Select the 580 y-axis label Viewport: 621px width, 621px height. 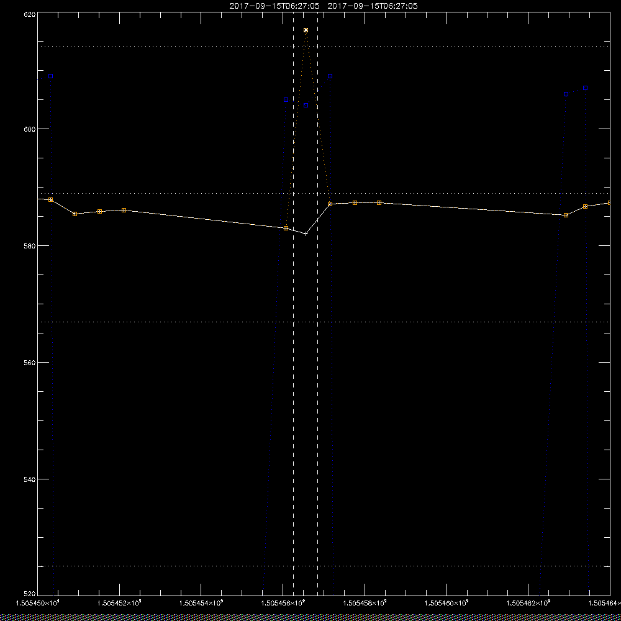coord(30,245)
